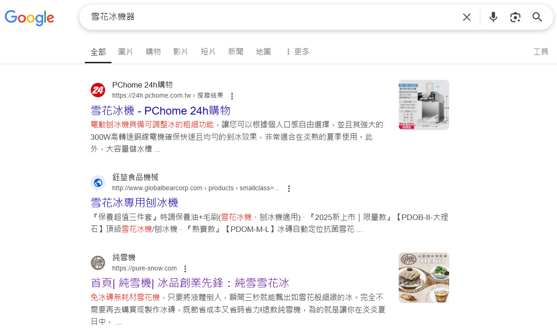Click the globe favicon of 鈺堃食品機械
Screen dimensions: 557x330
[98, 183]
